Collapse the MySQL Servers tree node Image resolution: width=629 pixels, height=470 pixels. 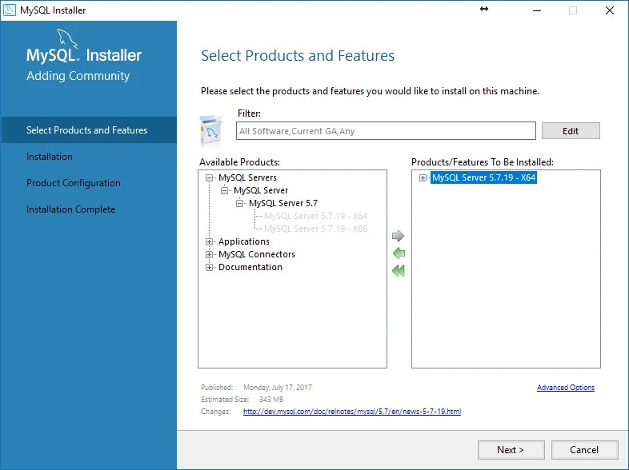click(x=209, y=177)
